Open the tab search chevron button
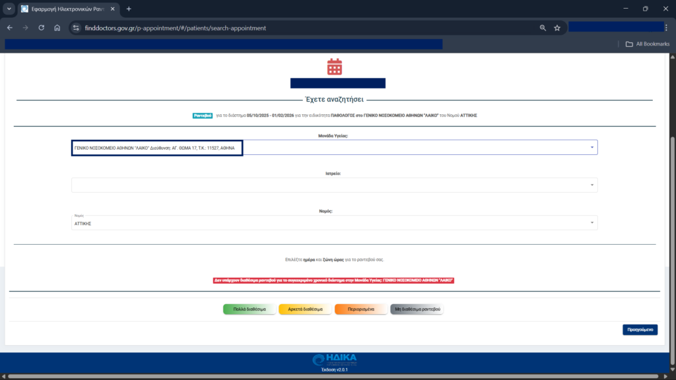Image resolution: width=676 pixels, height=380 pixels. [9, 9]
